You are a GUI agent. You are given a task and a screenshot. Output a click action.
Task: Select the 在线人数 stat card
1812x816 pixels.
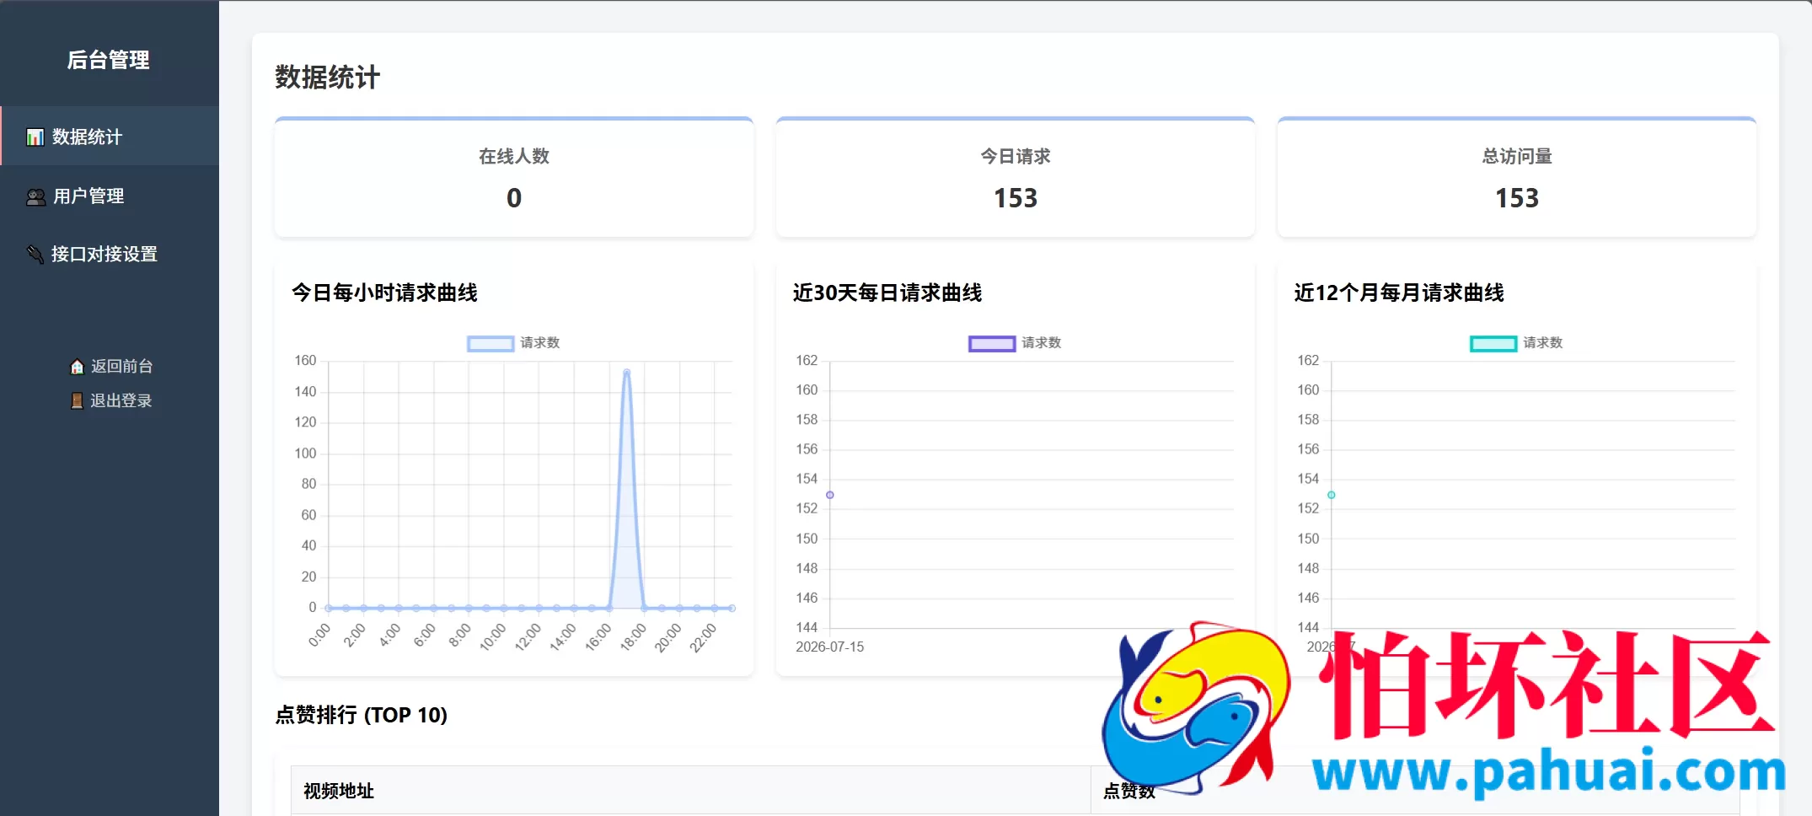514,177
